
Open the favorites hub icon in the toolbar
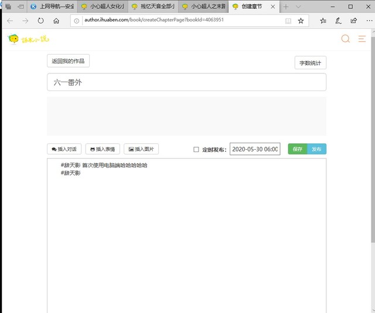click(323, 21)
